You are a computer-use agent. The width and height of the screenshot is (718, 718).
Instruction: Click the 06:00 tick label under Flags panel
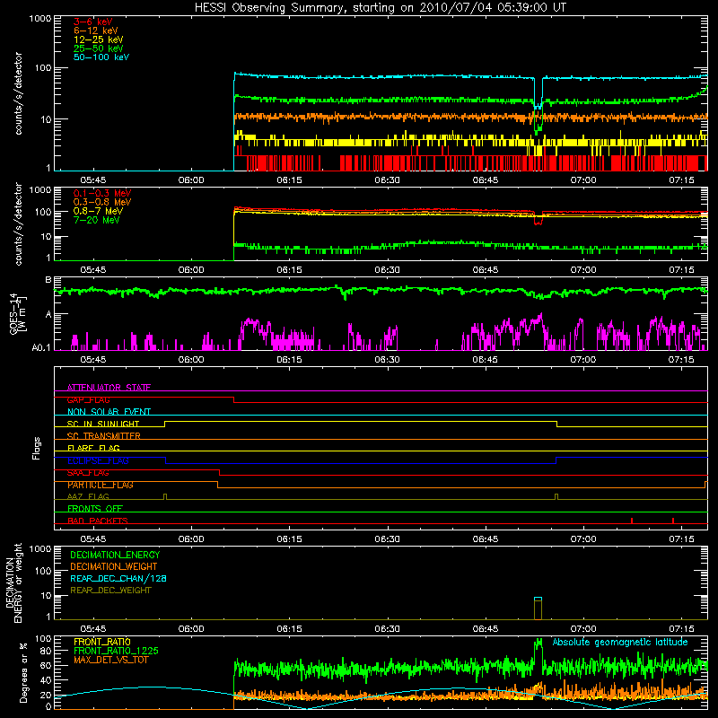click(x=191, y=539)
